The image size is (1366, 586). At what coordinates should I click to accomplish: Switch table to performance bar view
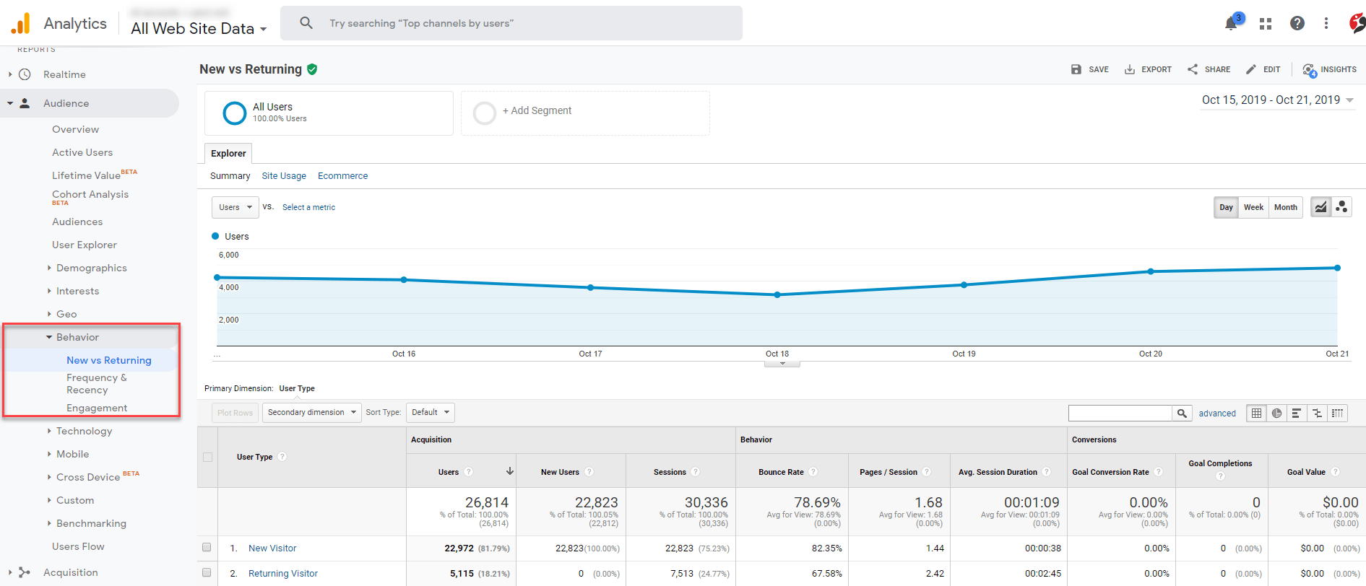click(1297, 413)
